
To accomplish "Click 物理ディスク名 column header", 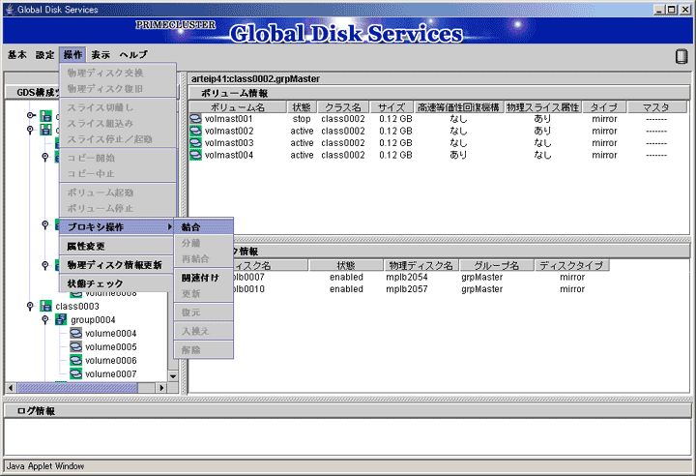I will click(x=421, y=265).
